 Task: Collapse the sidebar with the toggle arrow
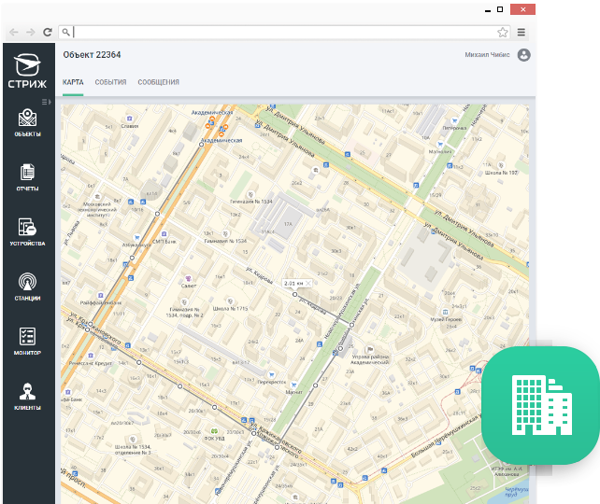pyautogui.click(x=46, y=101)
